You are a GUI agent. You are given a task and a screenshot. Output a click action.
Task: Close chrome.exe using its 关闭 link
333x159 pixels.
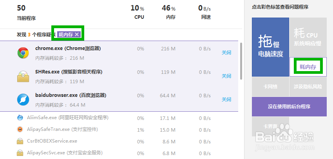coord(226,53)
